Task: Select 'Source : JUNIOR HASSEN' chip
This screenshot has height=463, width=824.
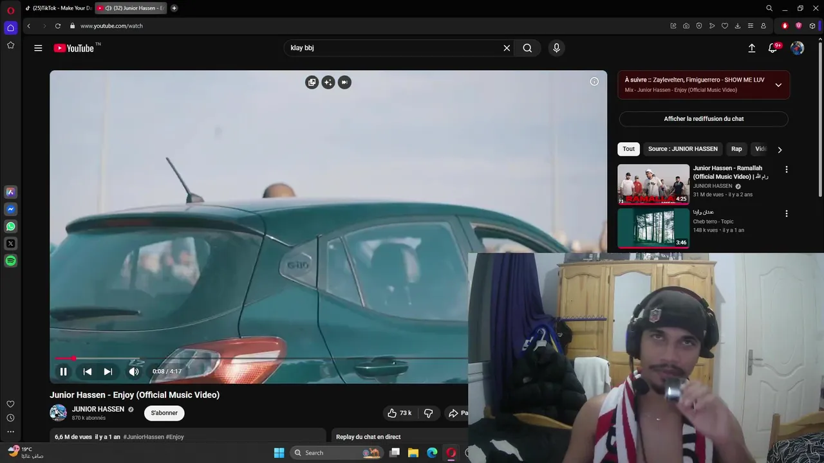Action: point(683,149)
